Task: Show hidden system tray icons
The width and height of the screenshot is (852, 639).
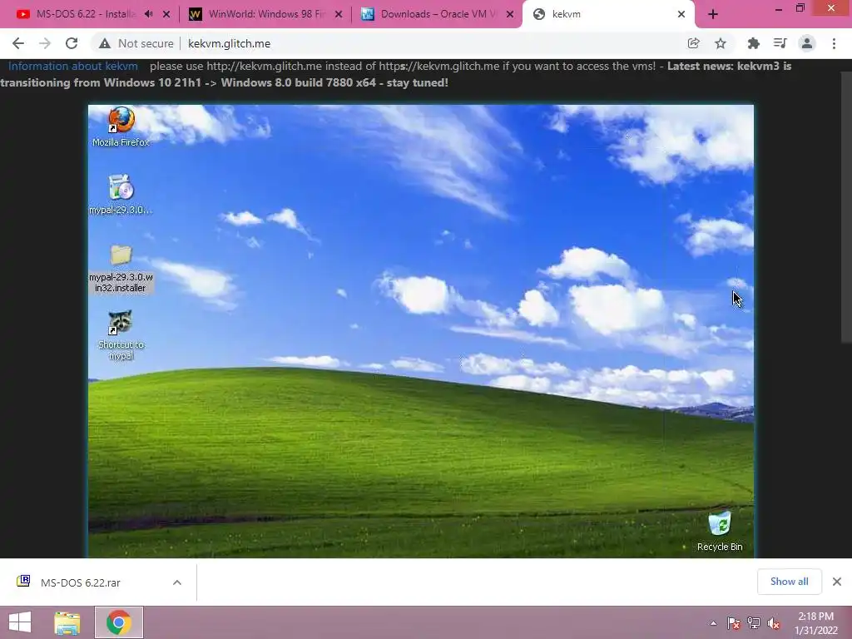Action: point(713,623)
